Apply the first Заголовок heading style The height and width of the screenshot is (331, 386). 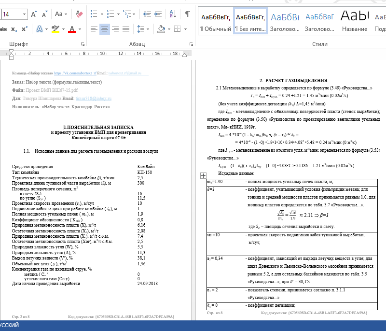click(x=285, y=22)
